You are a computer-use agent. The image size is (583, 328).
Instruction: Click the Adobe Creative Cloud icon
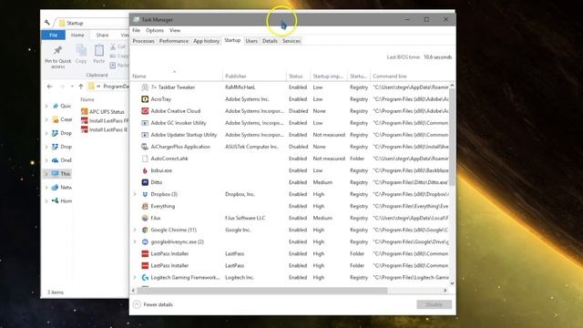[145, 111]
